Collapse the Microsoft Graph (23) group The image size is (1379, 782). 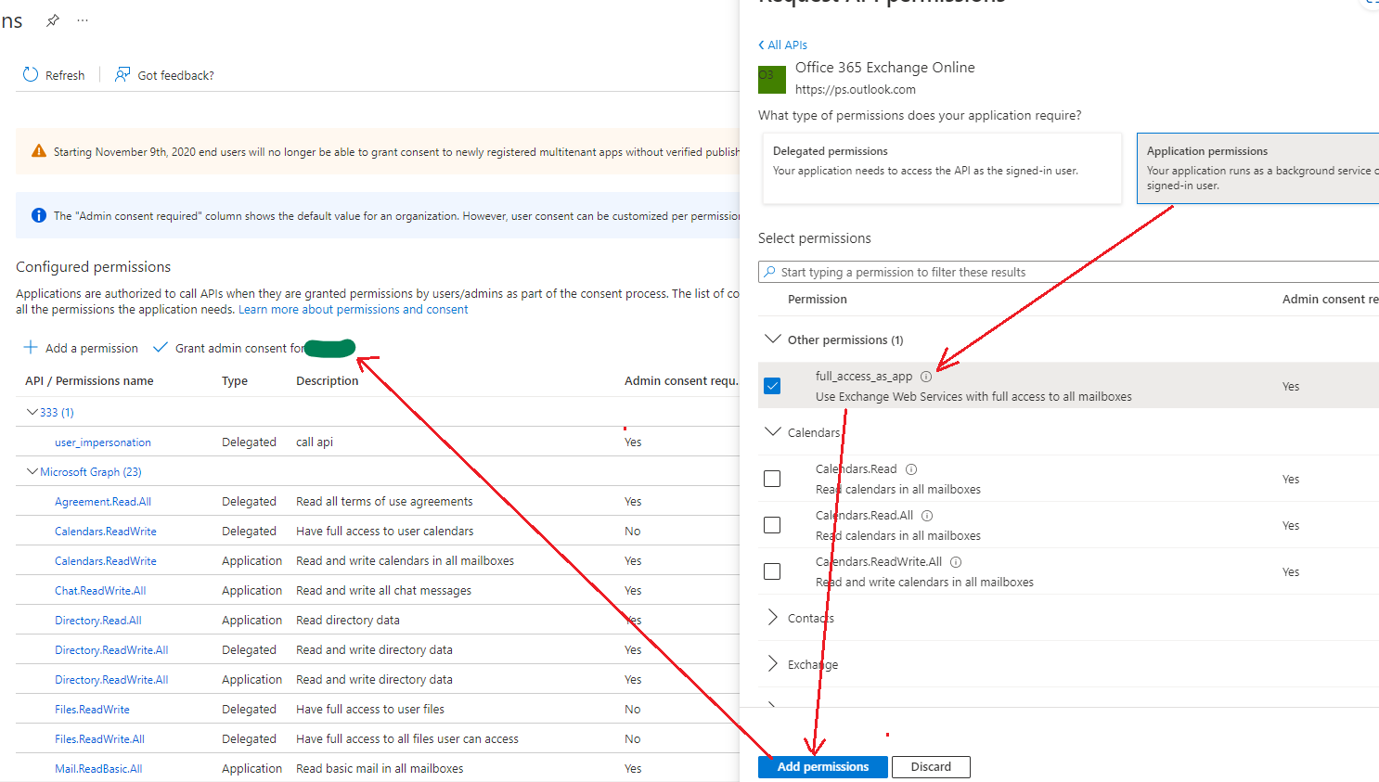coord(32,471)
